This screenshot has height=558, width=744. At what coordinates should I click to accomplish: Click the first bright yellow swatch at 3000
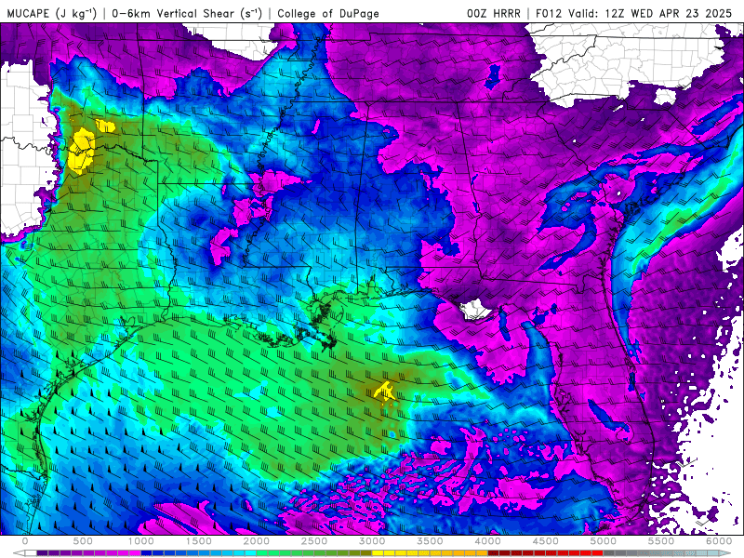point(378,552)
